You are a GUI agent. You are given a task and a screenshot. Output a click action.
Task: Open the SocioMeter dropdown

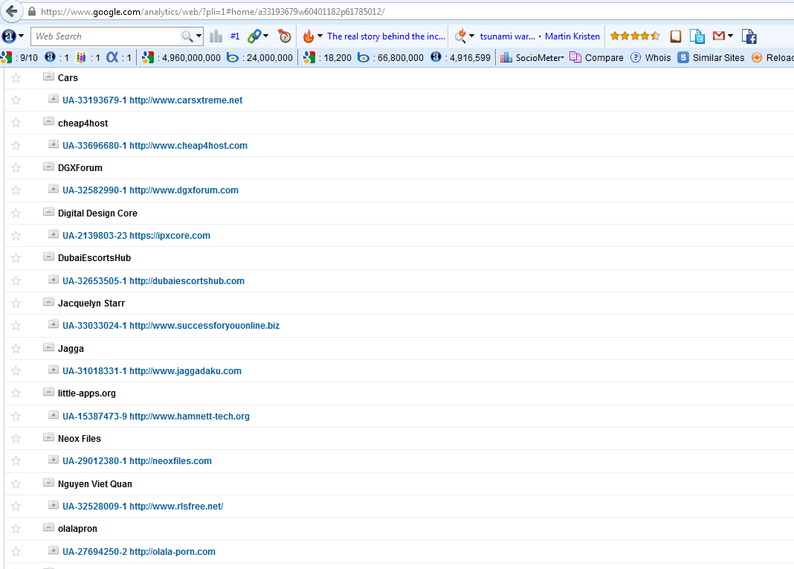pyautogui.click(x=532, y=58)
